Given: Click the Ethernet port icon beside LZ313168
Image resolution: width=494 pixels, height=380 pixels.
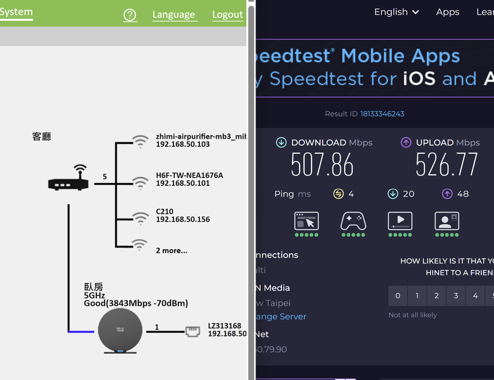Looking at the screenshot, I should tap(193, 331).
